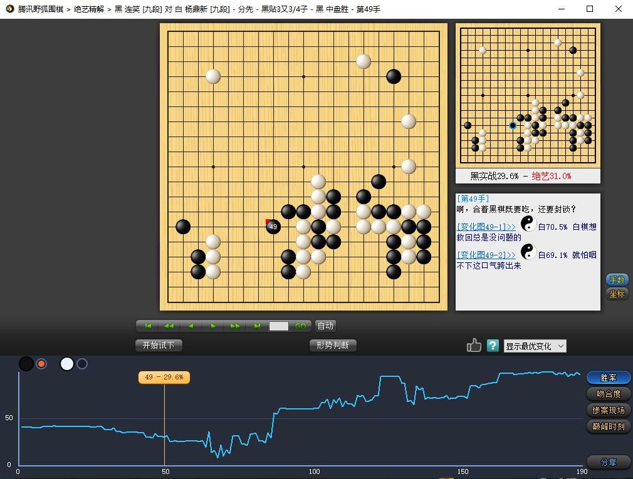Select the black player radio button

(x=41, y=364)
